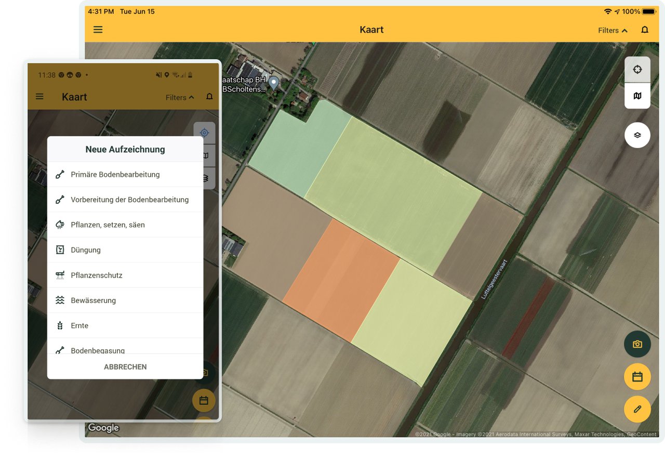665x459 pixels.
Task: Choose Pflanzen, setzen, säen
Action: (x=125, y=225)
